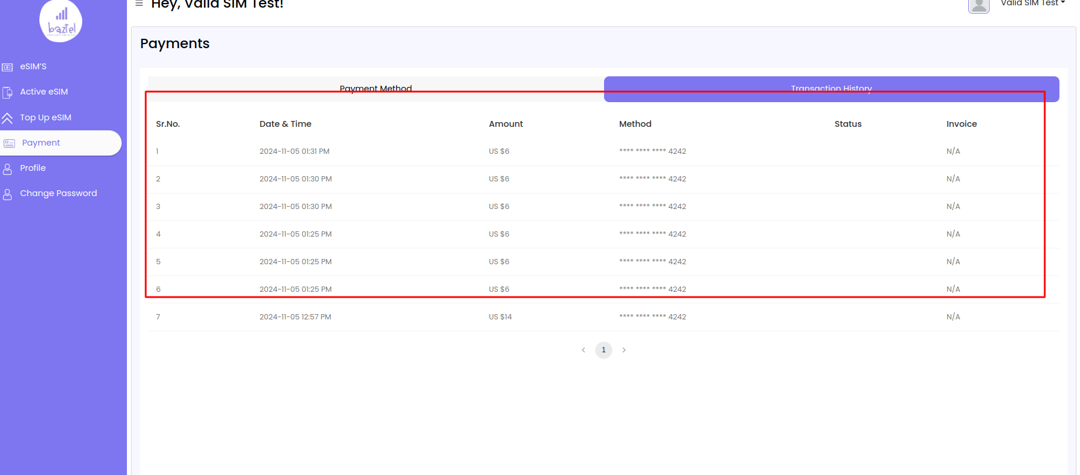Screen dimensions: 1080x475
Task: Switch to Payment Method tab
Action: click(376, 89)
